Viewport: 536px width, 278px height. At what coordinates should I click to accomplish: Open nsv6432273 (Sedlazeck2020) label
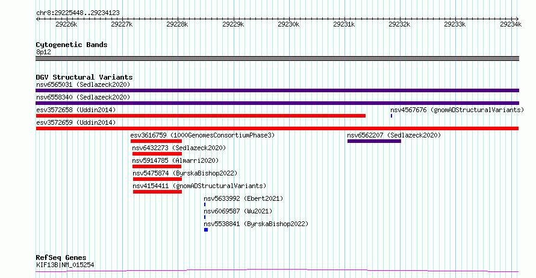(x=179, y=148)
